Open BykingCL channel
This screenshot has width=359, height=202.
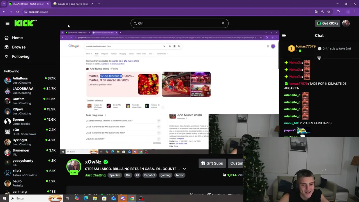click(x=30, y=142)
